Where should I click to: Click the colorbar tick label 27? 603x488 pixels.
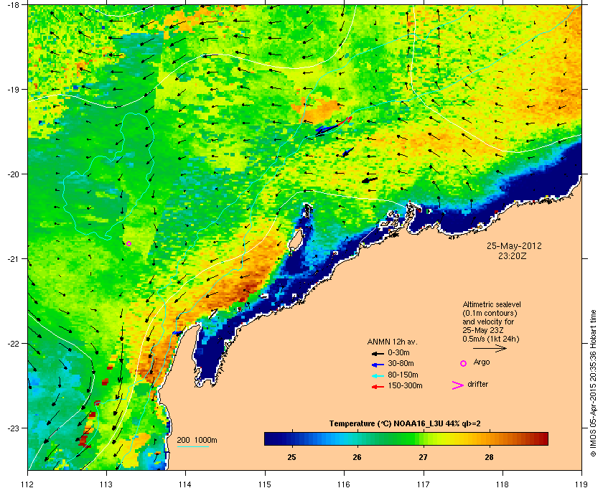tap(423, 457)
